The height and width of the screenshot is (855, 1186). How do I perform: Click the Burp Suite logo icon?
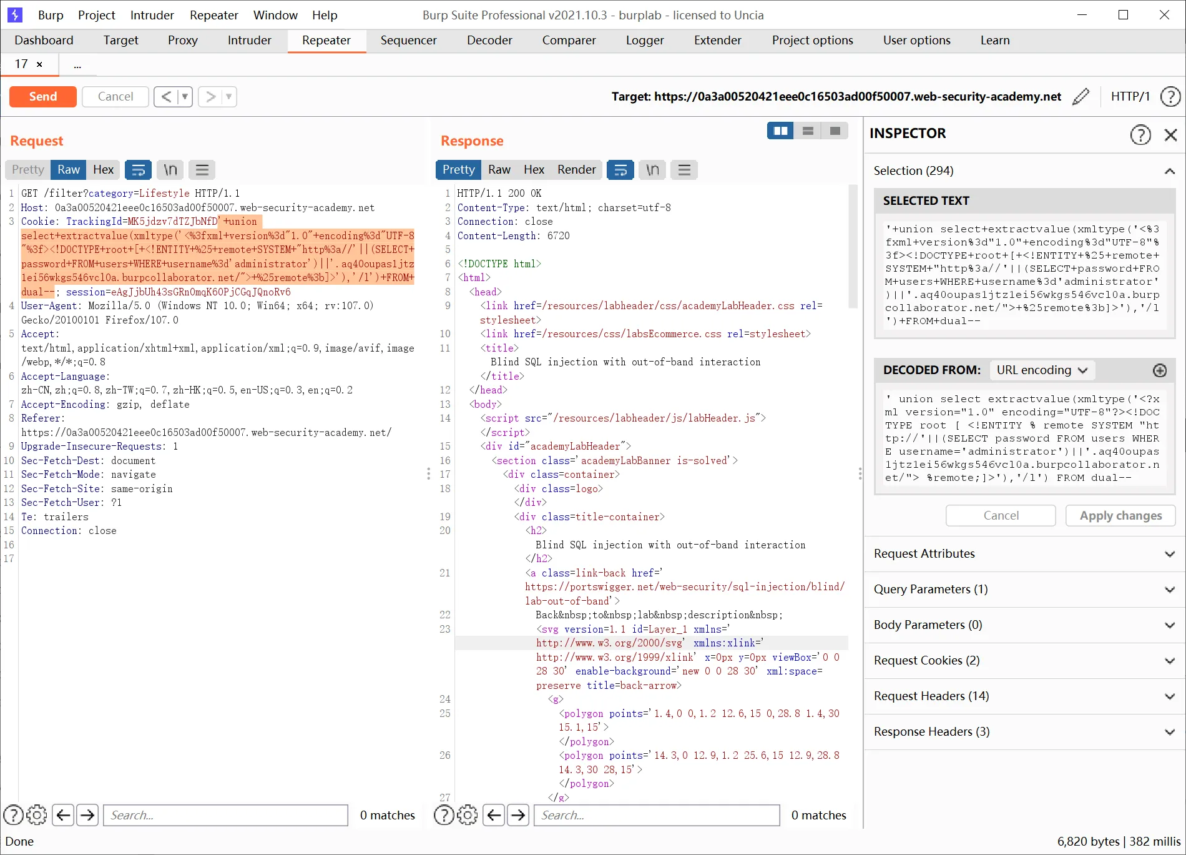14,15
